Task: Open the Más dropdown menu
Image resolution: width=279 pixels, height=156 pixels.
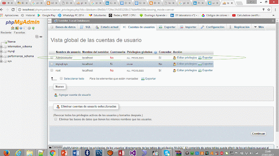Action: coord(259,27)
